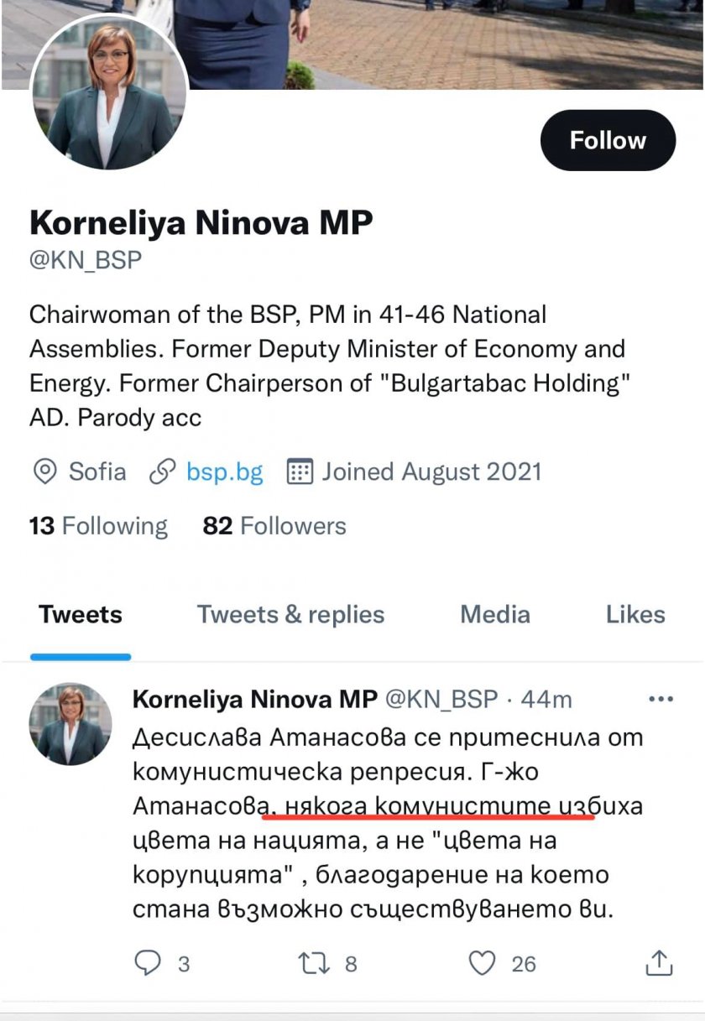This screenshot has width=705, height=1021.
Task: Open the Media tab
Action: 495,614
